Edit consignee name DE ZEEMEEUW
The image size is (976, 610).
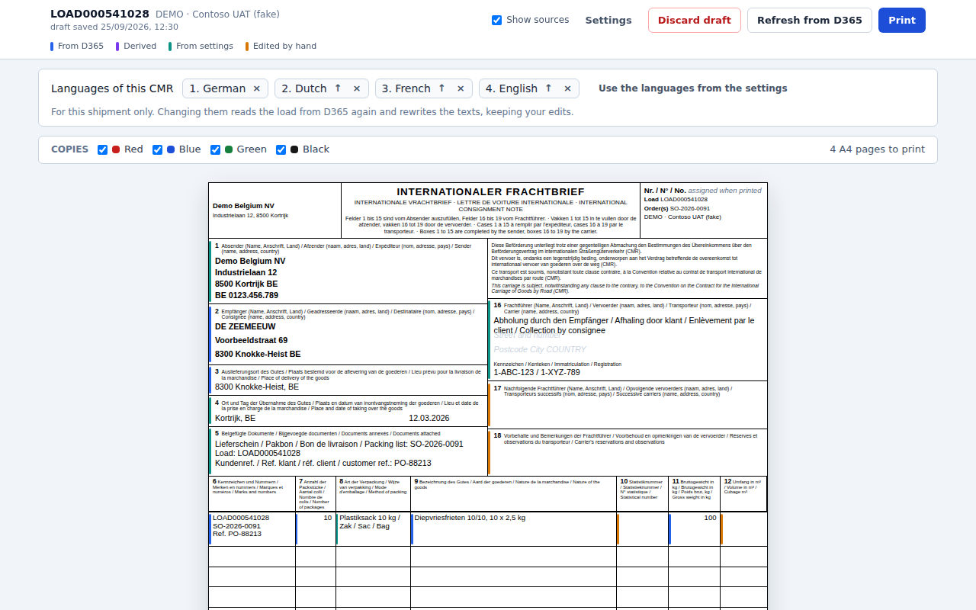click(246, 326)
